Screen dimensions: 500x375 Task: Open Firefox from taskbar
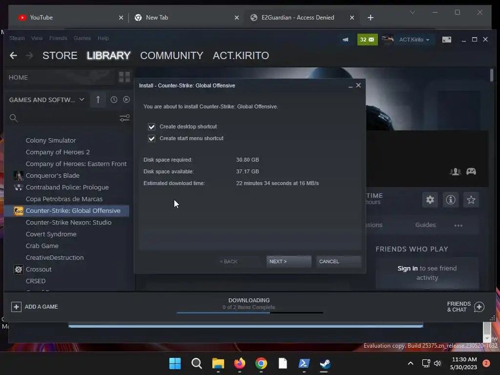point(239,363)
